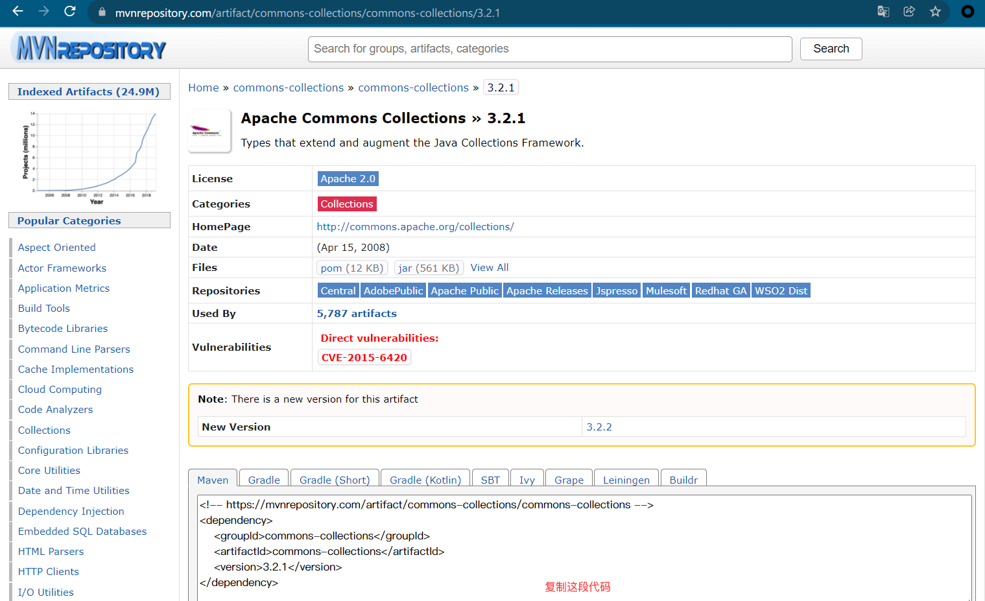Open Collections category in sidebar
Viewport: 985px width, 601px height.
(44, 430)
